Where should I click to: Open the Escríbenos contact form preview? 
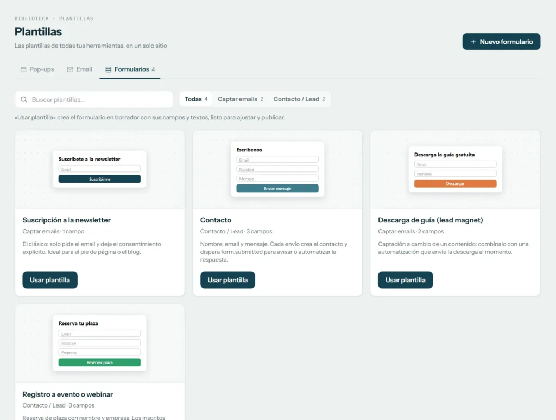pos(277,169)
